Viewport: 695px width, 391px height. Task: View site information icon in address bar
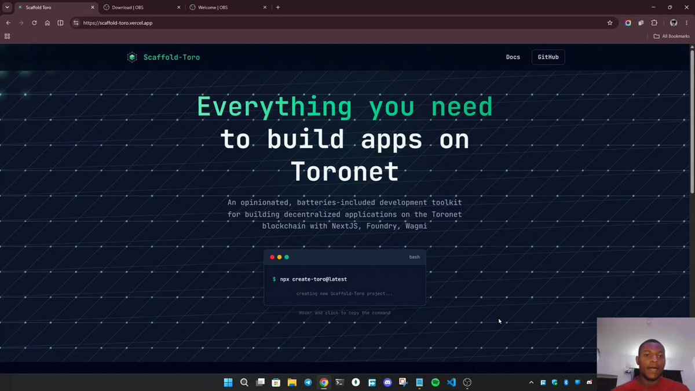pos(76,23)
